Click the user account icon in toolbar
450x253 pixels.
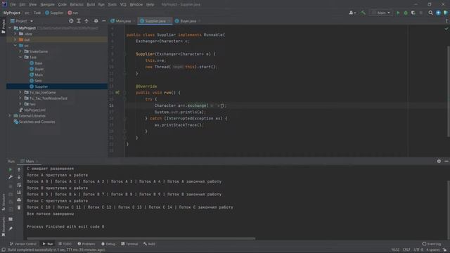click(x=352, y=13)
